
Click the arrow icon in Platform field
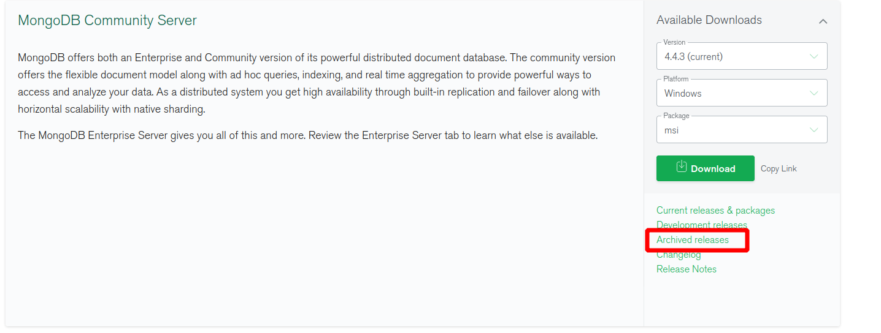pos(814,94)
